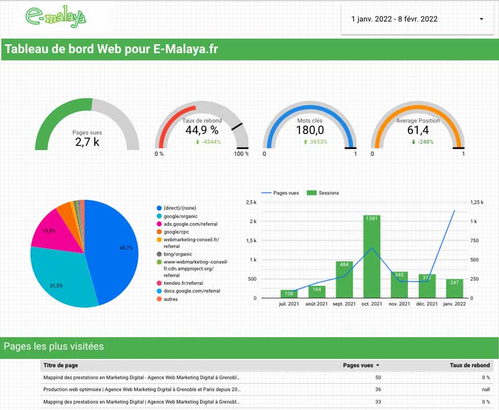Click the row 'Mapping des prestations en Marketing Digital |'
The height and width of the screenshot is (410, 499).
267,402
